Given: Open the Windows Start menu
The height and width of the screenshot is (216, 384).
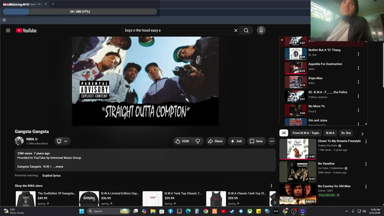Looking at the screenshot, I should (82, 211).
